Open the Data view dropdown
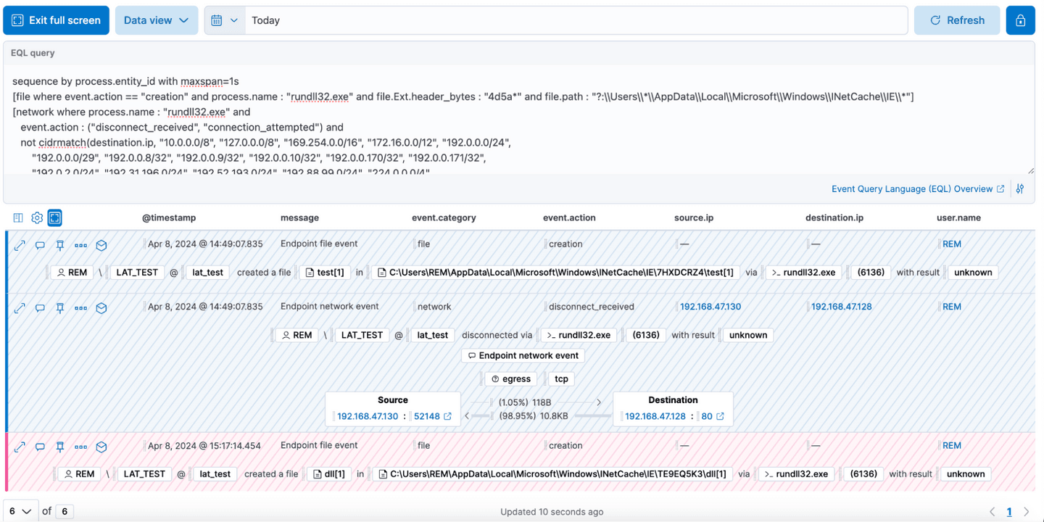 (156, 20)
